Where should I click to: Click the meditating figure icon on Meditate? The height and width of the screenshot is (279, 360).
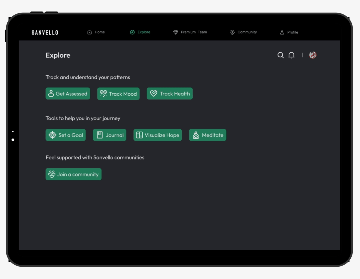pyautogui.click(x=195, y=135)
